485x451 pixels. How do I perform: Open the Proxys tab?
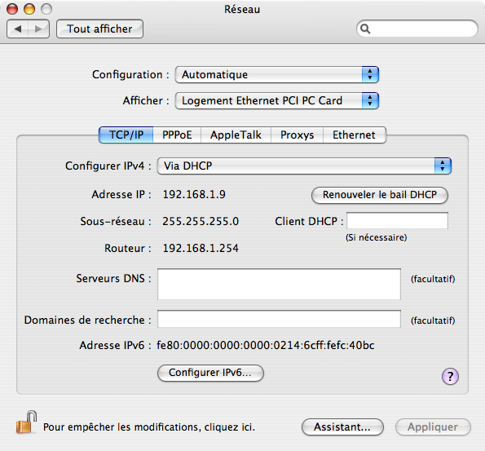(x=298, y=135)
